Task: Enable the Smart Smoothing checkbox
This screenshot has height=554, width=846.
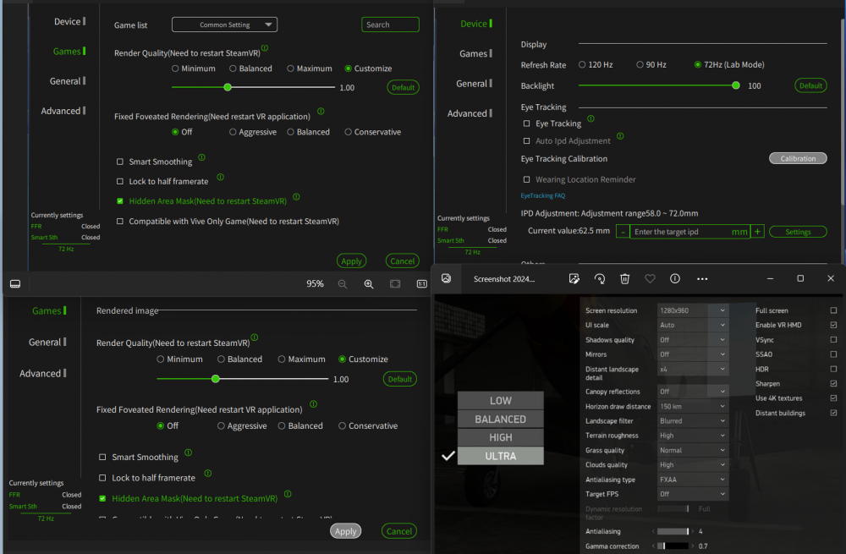Action: pyautogui.click(x=119, y=162)
